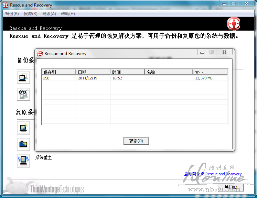The width and height of the screenshot is (257, 198).
Task: Click the dialog's title bar lifebuoy icon
Action: pyautogui.click(x=40, y=54)
